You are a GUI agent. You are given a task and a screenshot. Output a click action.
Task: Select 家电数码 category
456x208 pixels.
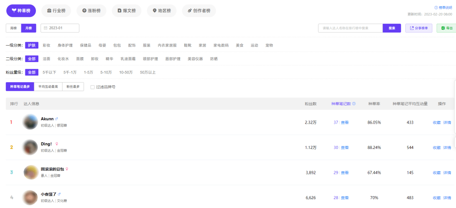point(221,45)
